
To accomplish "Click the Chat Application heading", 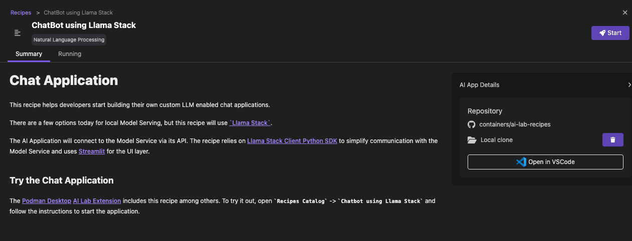I will (x=64, y=80).
